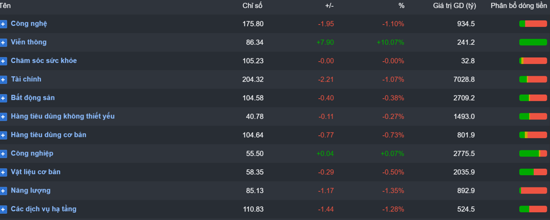Sort by Chỉ số column header
Image resolution: width=550 pixels, height=220 pixels.
click(252, 6)
